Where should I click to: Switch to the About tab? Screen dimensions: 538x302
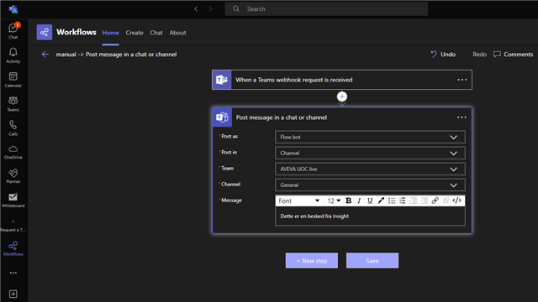click(177, 33)
